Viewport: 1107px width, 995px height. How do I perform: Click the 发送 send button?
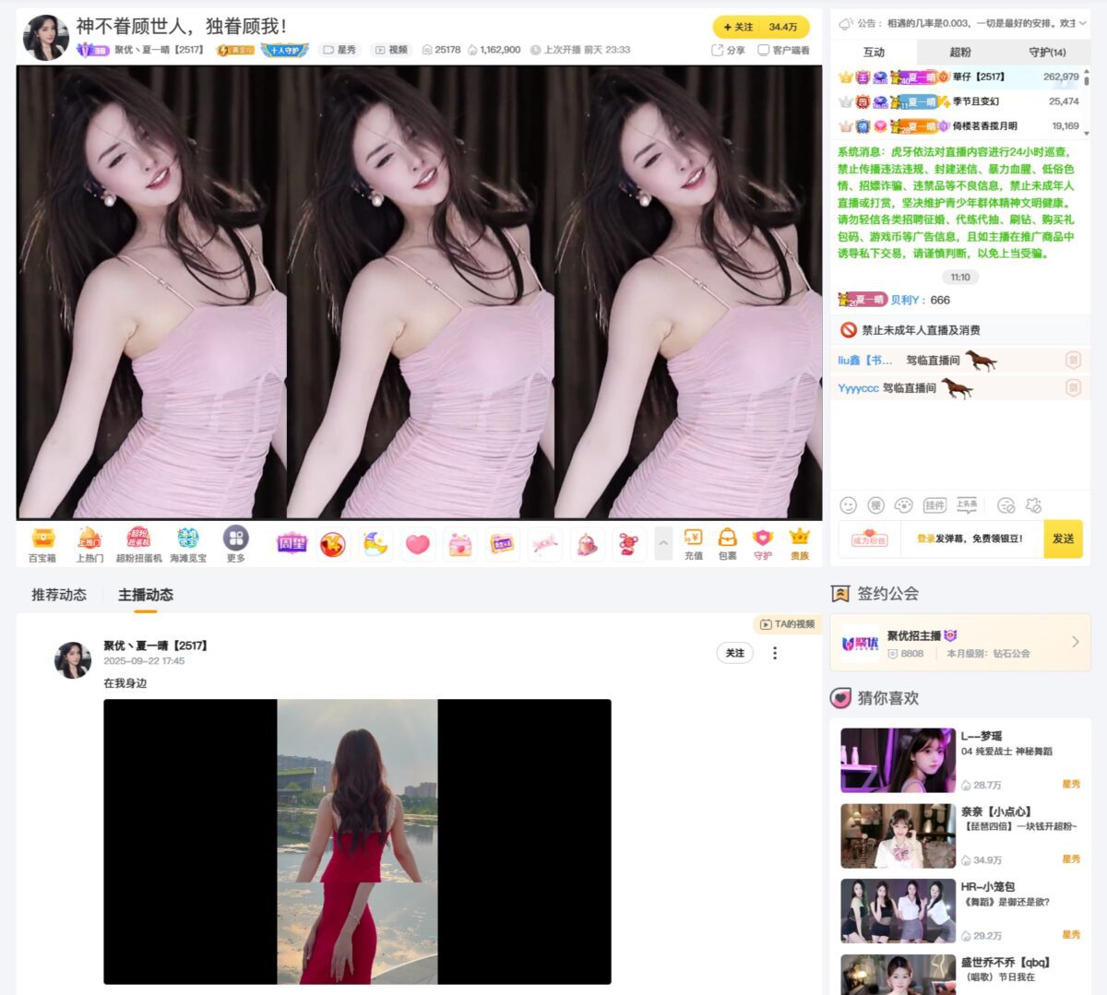1063,541
